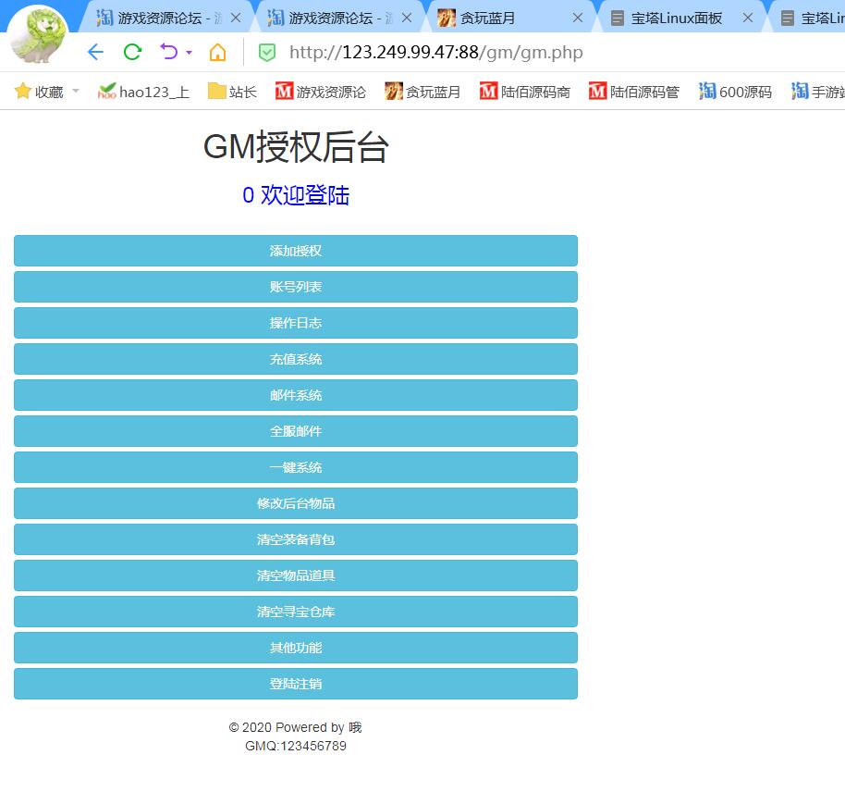Click the browser back arrow icon
The width and height of the screenshot is (845, 804).
[95, 52]
